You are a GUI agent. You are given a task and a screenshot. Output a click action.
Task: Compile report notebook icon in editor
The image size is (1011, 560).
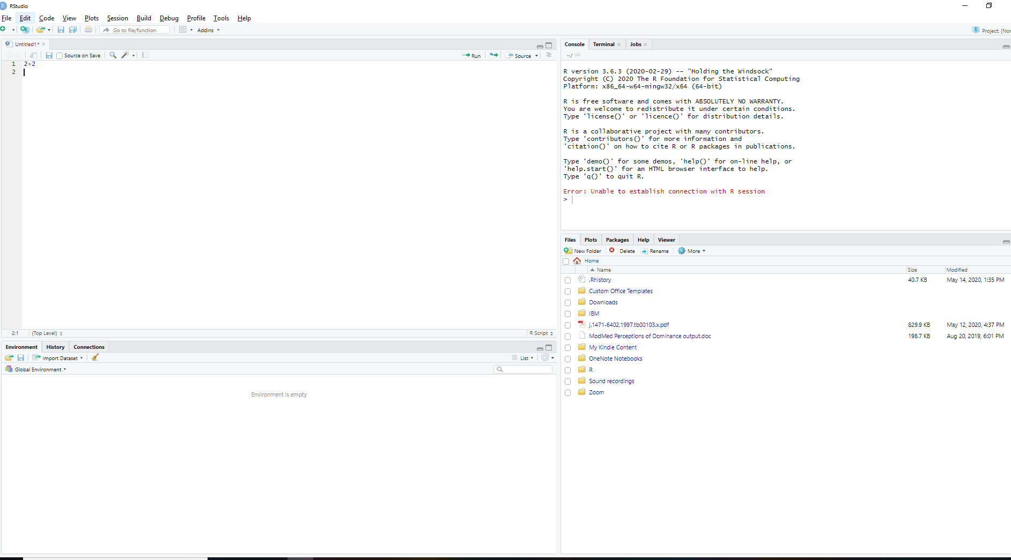point(145,55)
